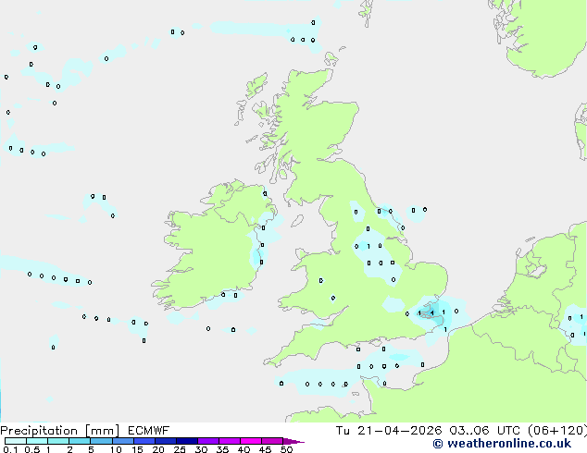Click the legend value '45'
587x453 pixels.
pos(265,449)
